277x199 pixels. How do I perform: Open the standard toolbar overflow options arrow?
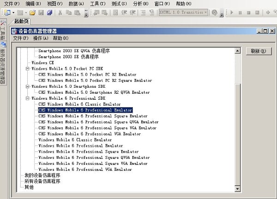coord(86,13)
